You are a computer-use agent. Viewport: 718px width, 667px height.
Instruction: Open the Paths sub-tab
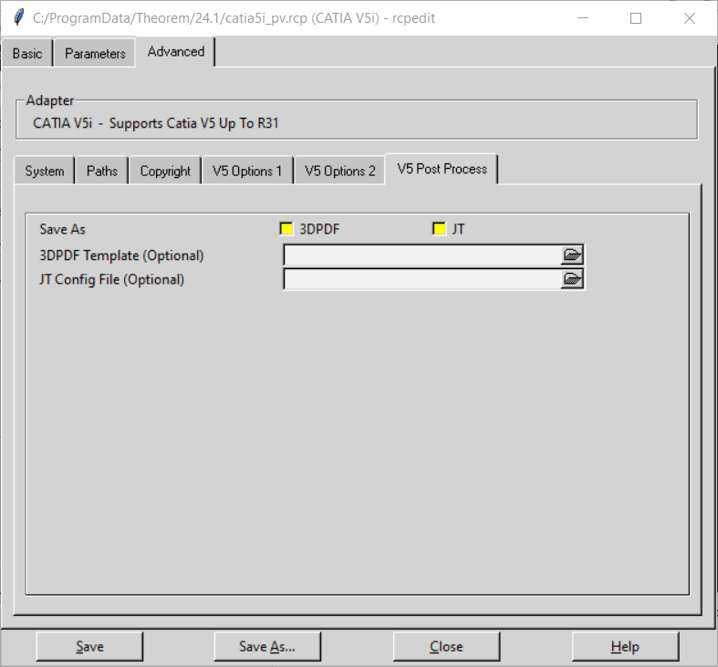point(101,171)
